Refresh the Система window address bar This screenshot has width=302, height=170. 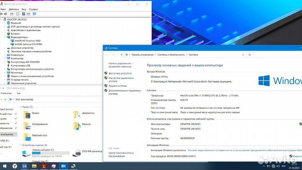250,55
